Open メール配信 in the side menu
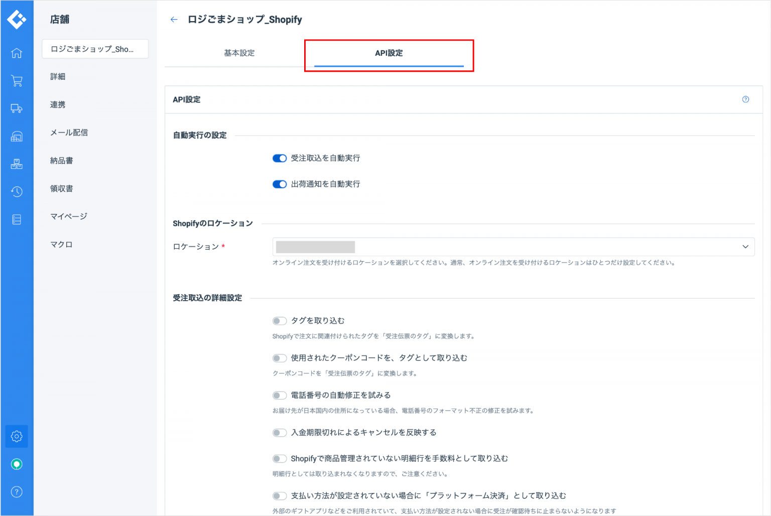The image size is (771, 516). pyautogui.click(x=69, y=133)
